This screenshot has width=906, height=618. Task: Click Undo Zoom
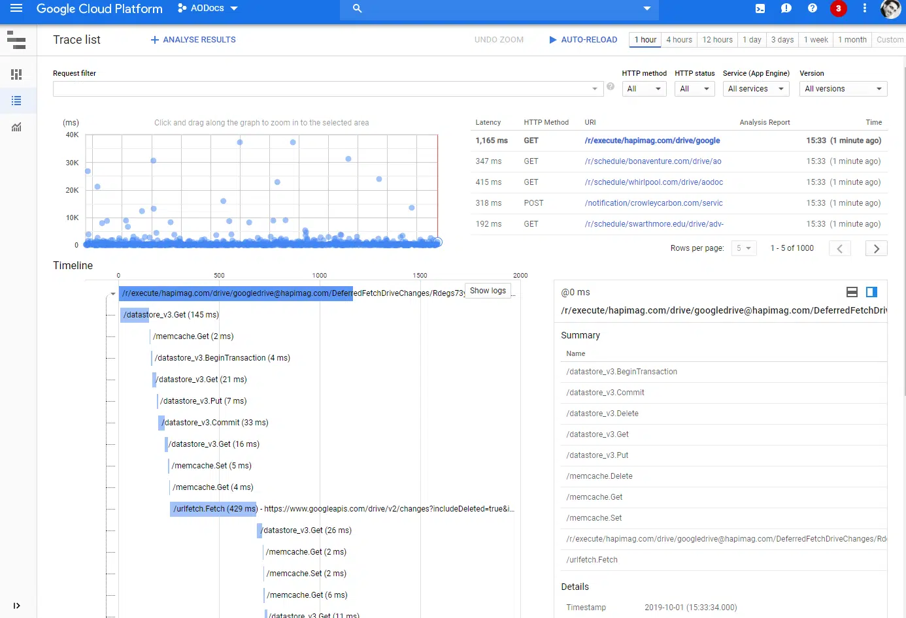[499, 40]
